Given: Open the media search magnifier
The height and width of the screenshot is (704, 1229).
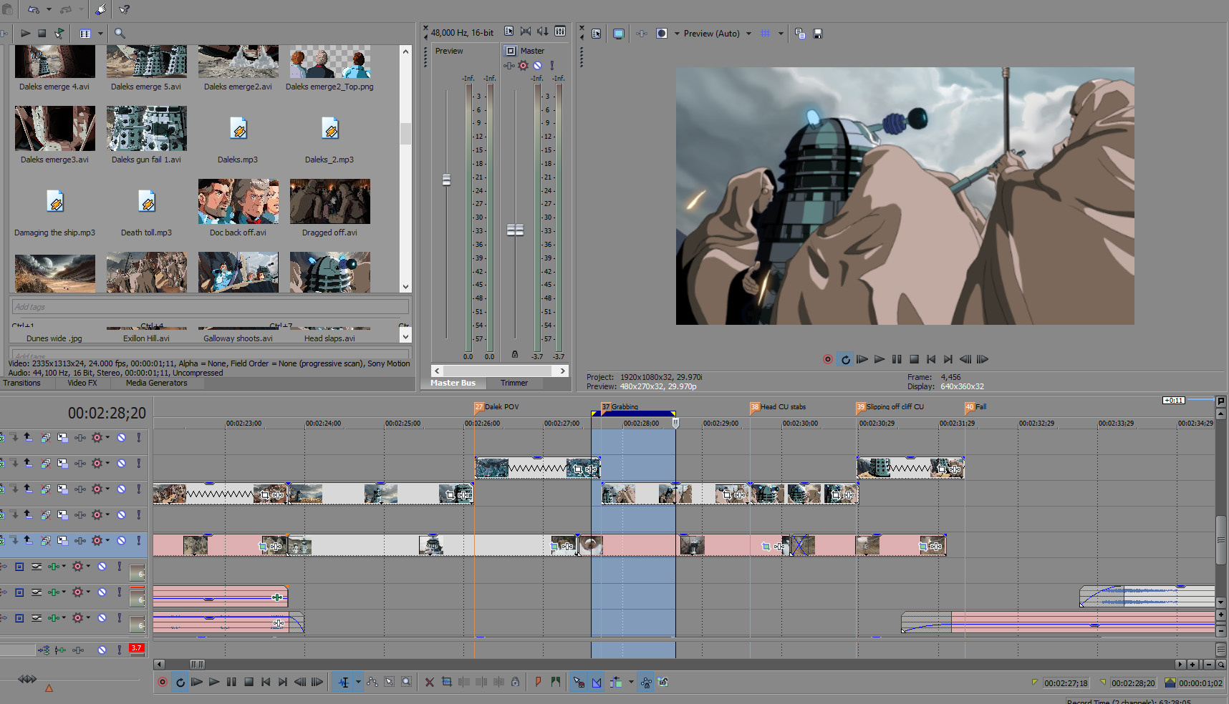Looking at the screenshot, I should 120,33.
